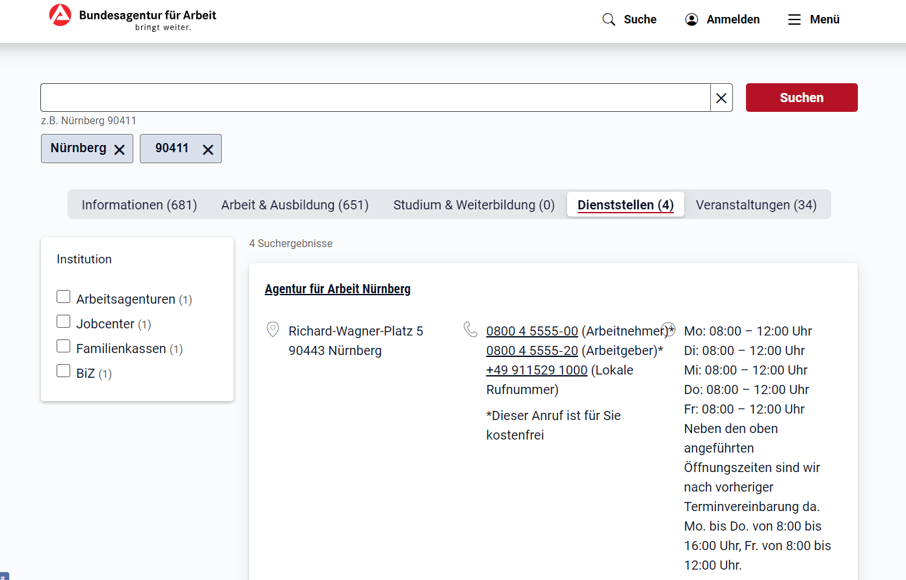Click the Anmelden user profile icon
The width and height of the screenshot is (906, 580).
click(691, 20)
